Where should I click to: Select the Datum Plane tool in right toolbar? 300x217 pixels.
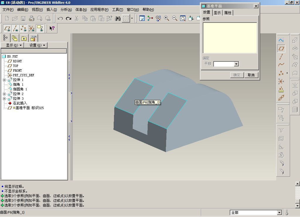point(281,49)
